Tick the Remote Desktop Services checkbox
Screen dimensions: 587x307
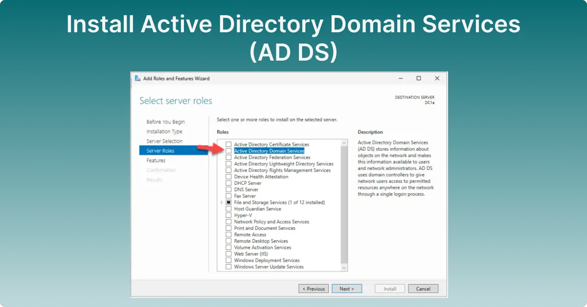pyautogui.click(x=228, y=241)
